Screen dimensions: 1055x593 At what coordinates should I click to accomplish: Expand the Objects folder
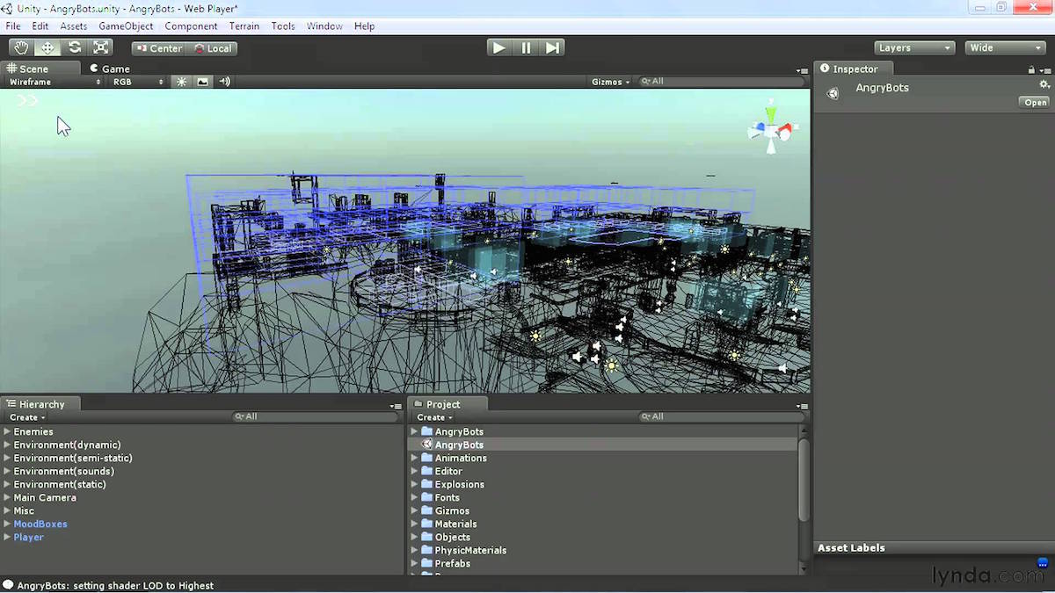[414, 537]
